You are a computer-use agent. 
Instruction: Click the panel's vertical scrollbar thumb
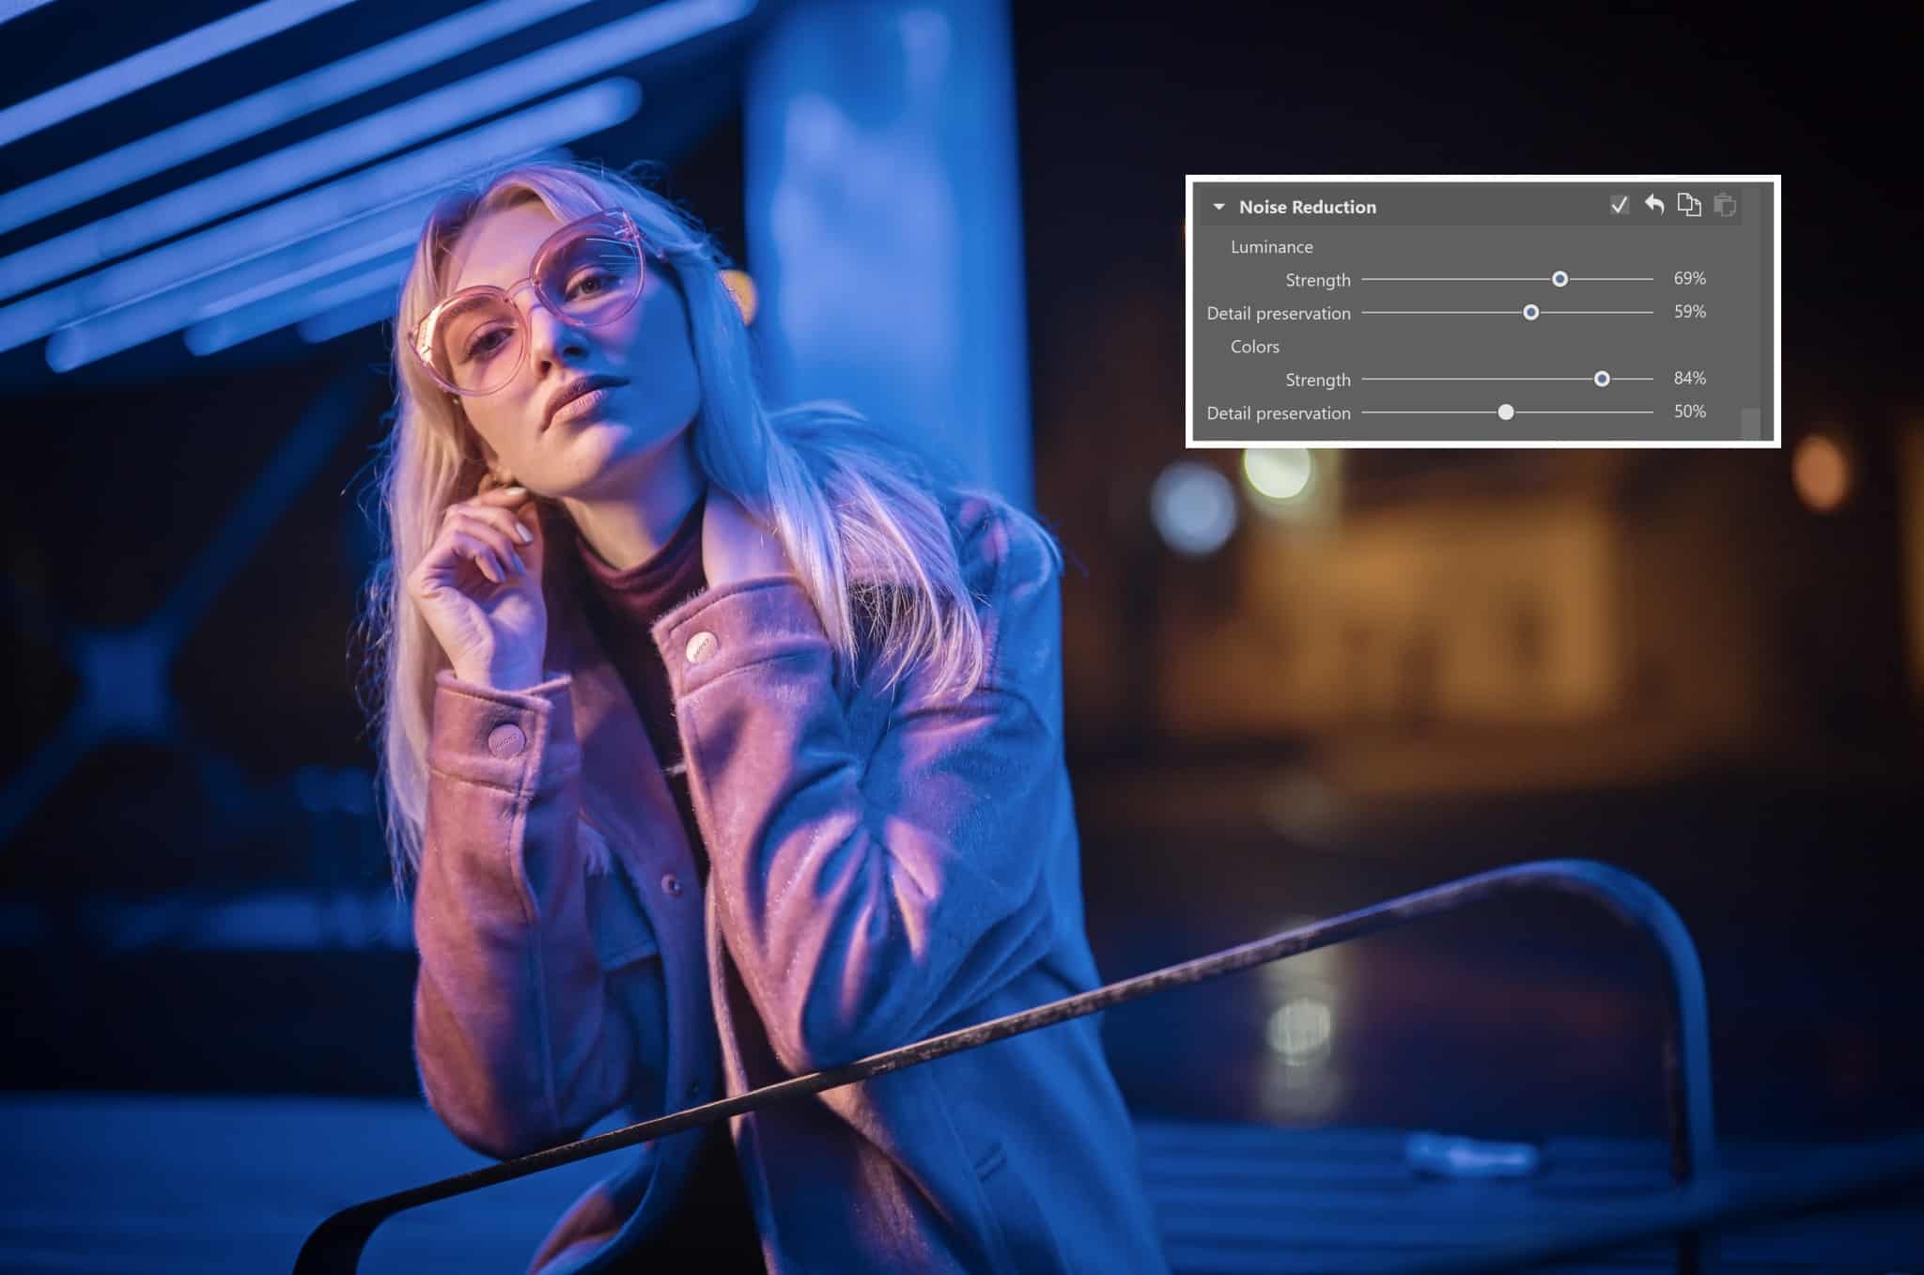tap(1750, 423)
